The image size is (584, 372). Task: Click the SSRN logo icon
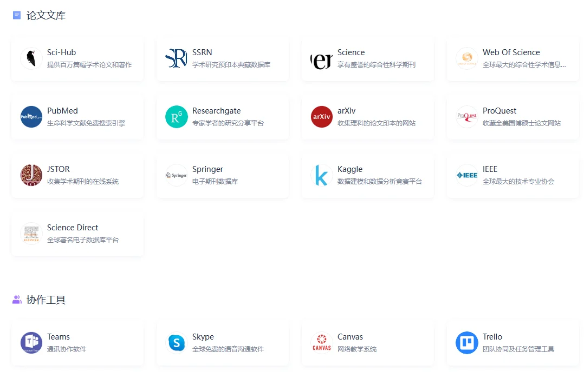point(177,58)
